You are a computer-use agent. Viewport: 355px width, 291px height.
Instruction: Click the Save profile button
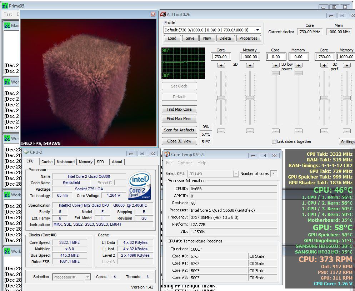(190, 38)
